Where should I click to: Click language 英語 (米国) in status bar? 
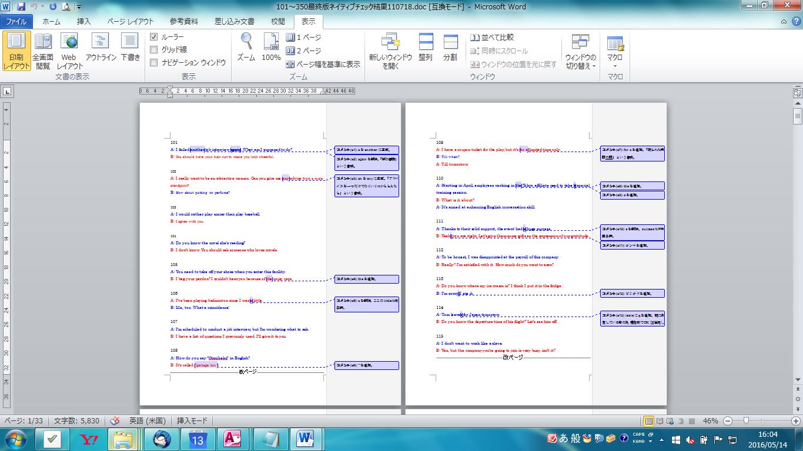147,421
